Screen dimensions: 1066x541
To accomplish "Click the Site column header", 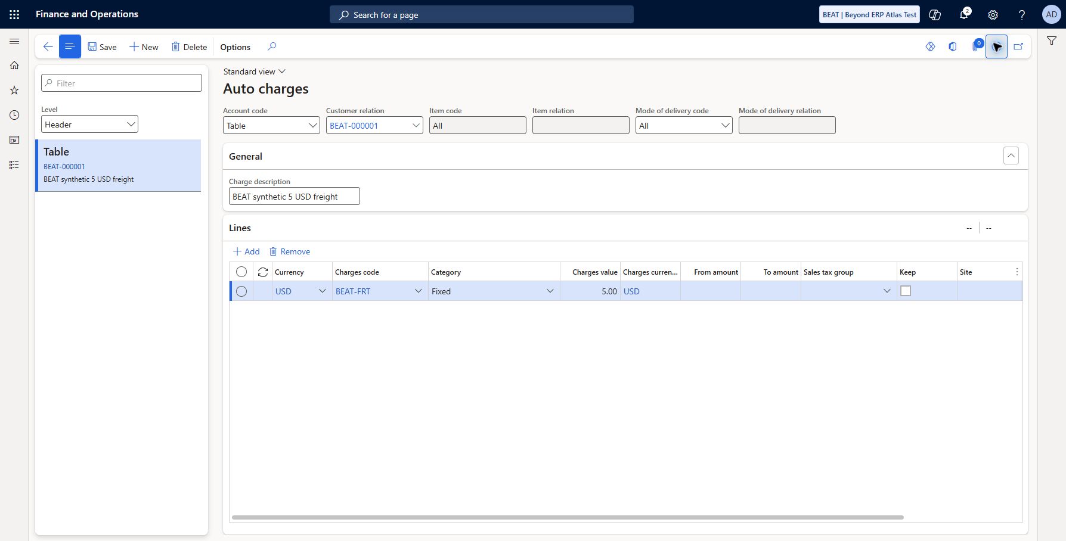I will coord(984,272).
